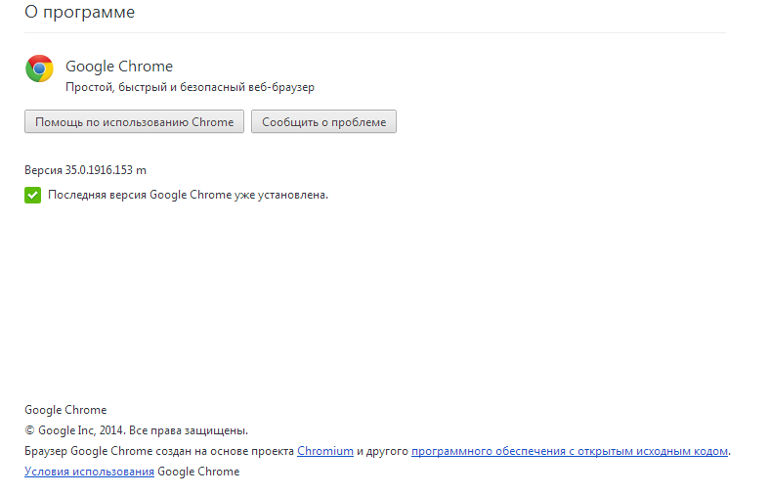Click the "Браузер Google Chrome создан на основе проекта" text
Screen dimensions: 768x495
(159, 451)
